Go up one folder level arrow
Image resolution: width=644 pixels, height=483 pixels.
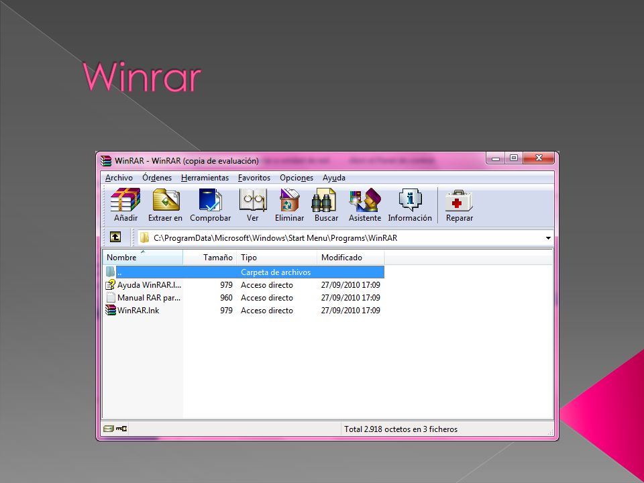click(x=115, y=237)
